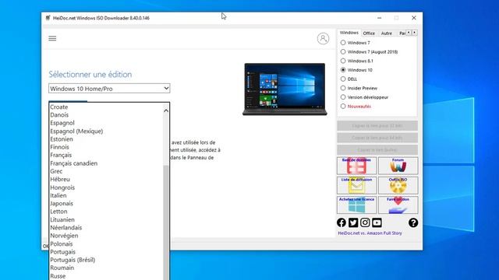Open HeiDoc.net vs. Amazon Full Story link
The image size is (499, 280).
(x=370, y=233)
